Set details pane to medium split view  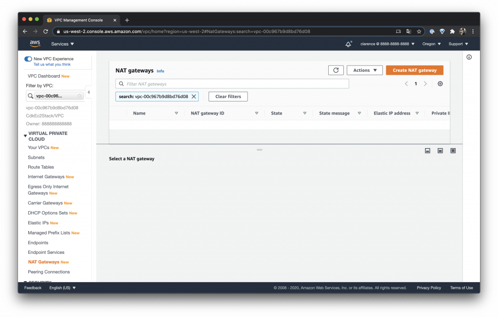(x=440, y=150)
